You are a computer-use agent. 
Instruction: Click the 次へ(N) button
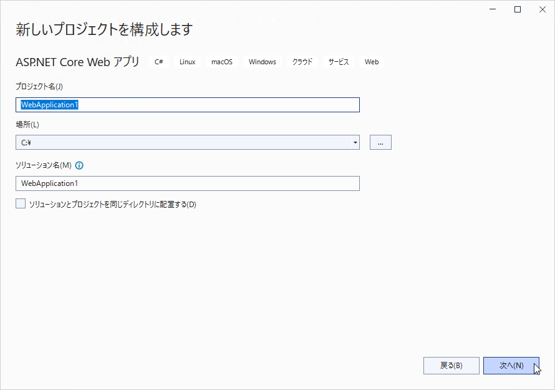(x=511, y=366)
